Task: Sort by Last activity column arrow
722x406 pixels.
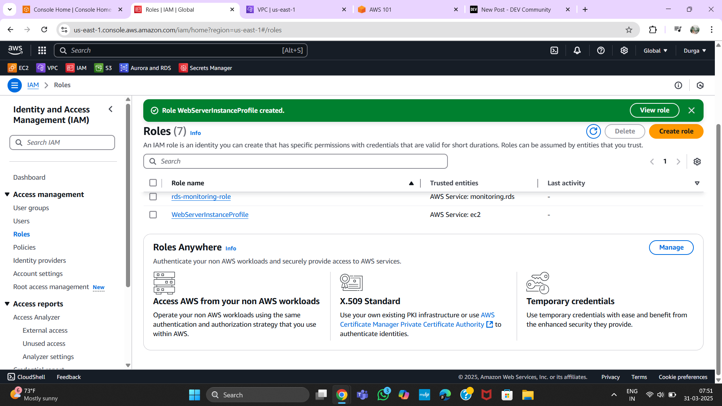Action: coord(697,183)
